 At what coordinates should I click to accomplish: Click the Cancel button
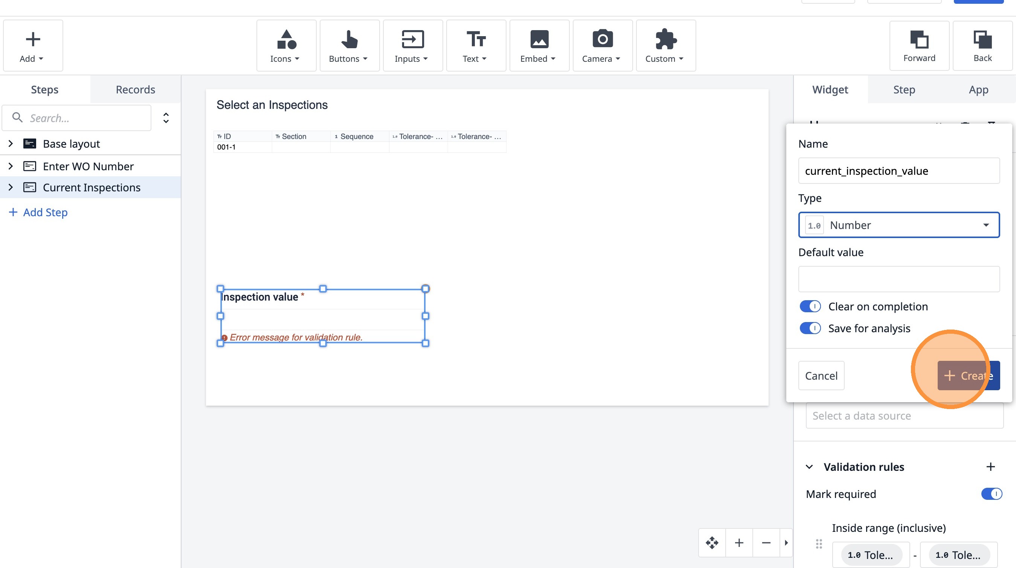click(821, 376)
